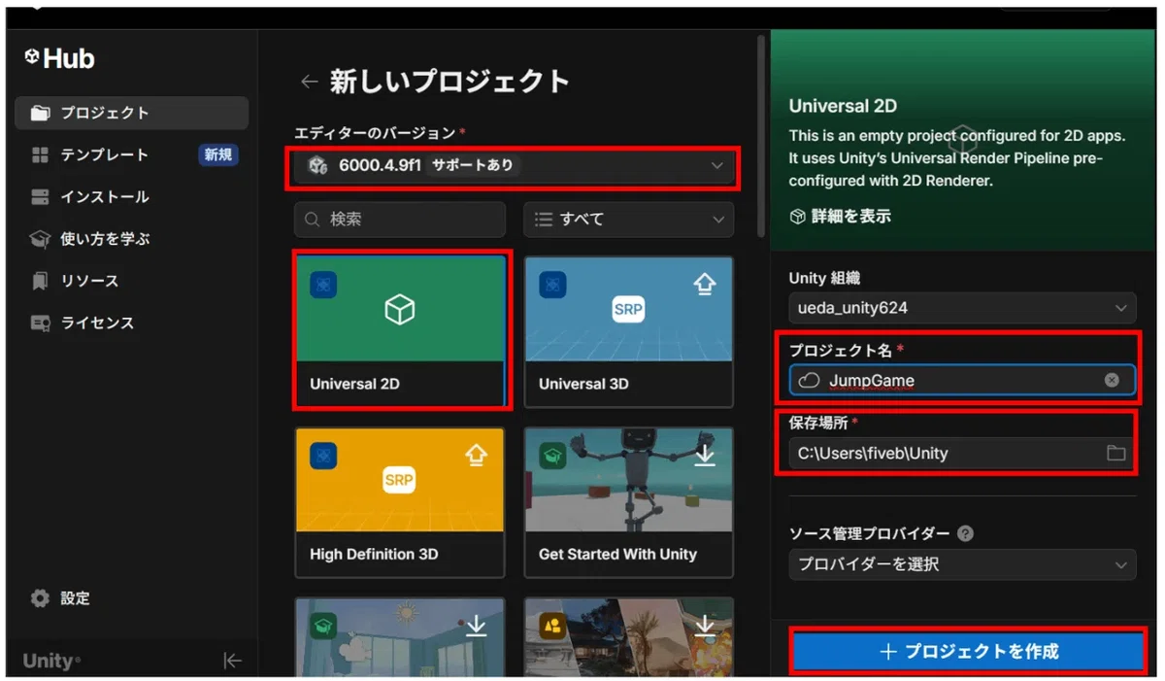Click the package icon beside 詳細を表示
1165x681 pixels.
pyautogui.click(x=798, y=216)
